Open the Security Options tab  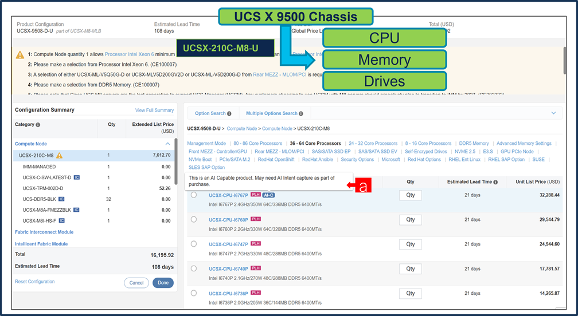357,160
